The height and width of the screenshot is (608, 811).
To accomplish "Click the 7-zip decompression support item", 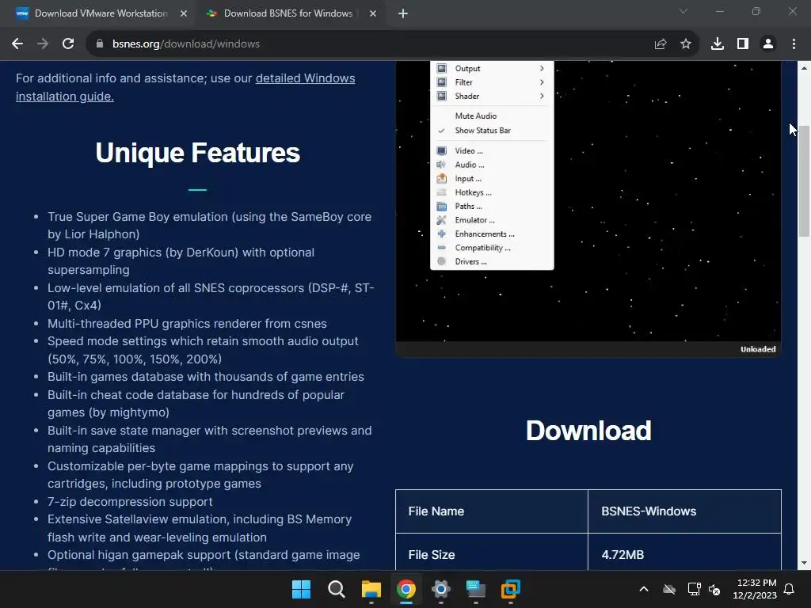I will point(130,501).
